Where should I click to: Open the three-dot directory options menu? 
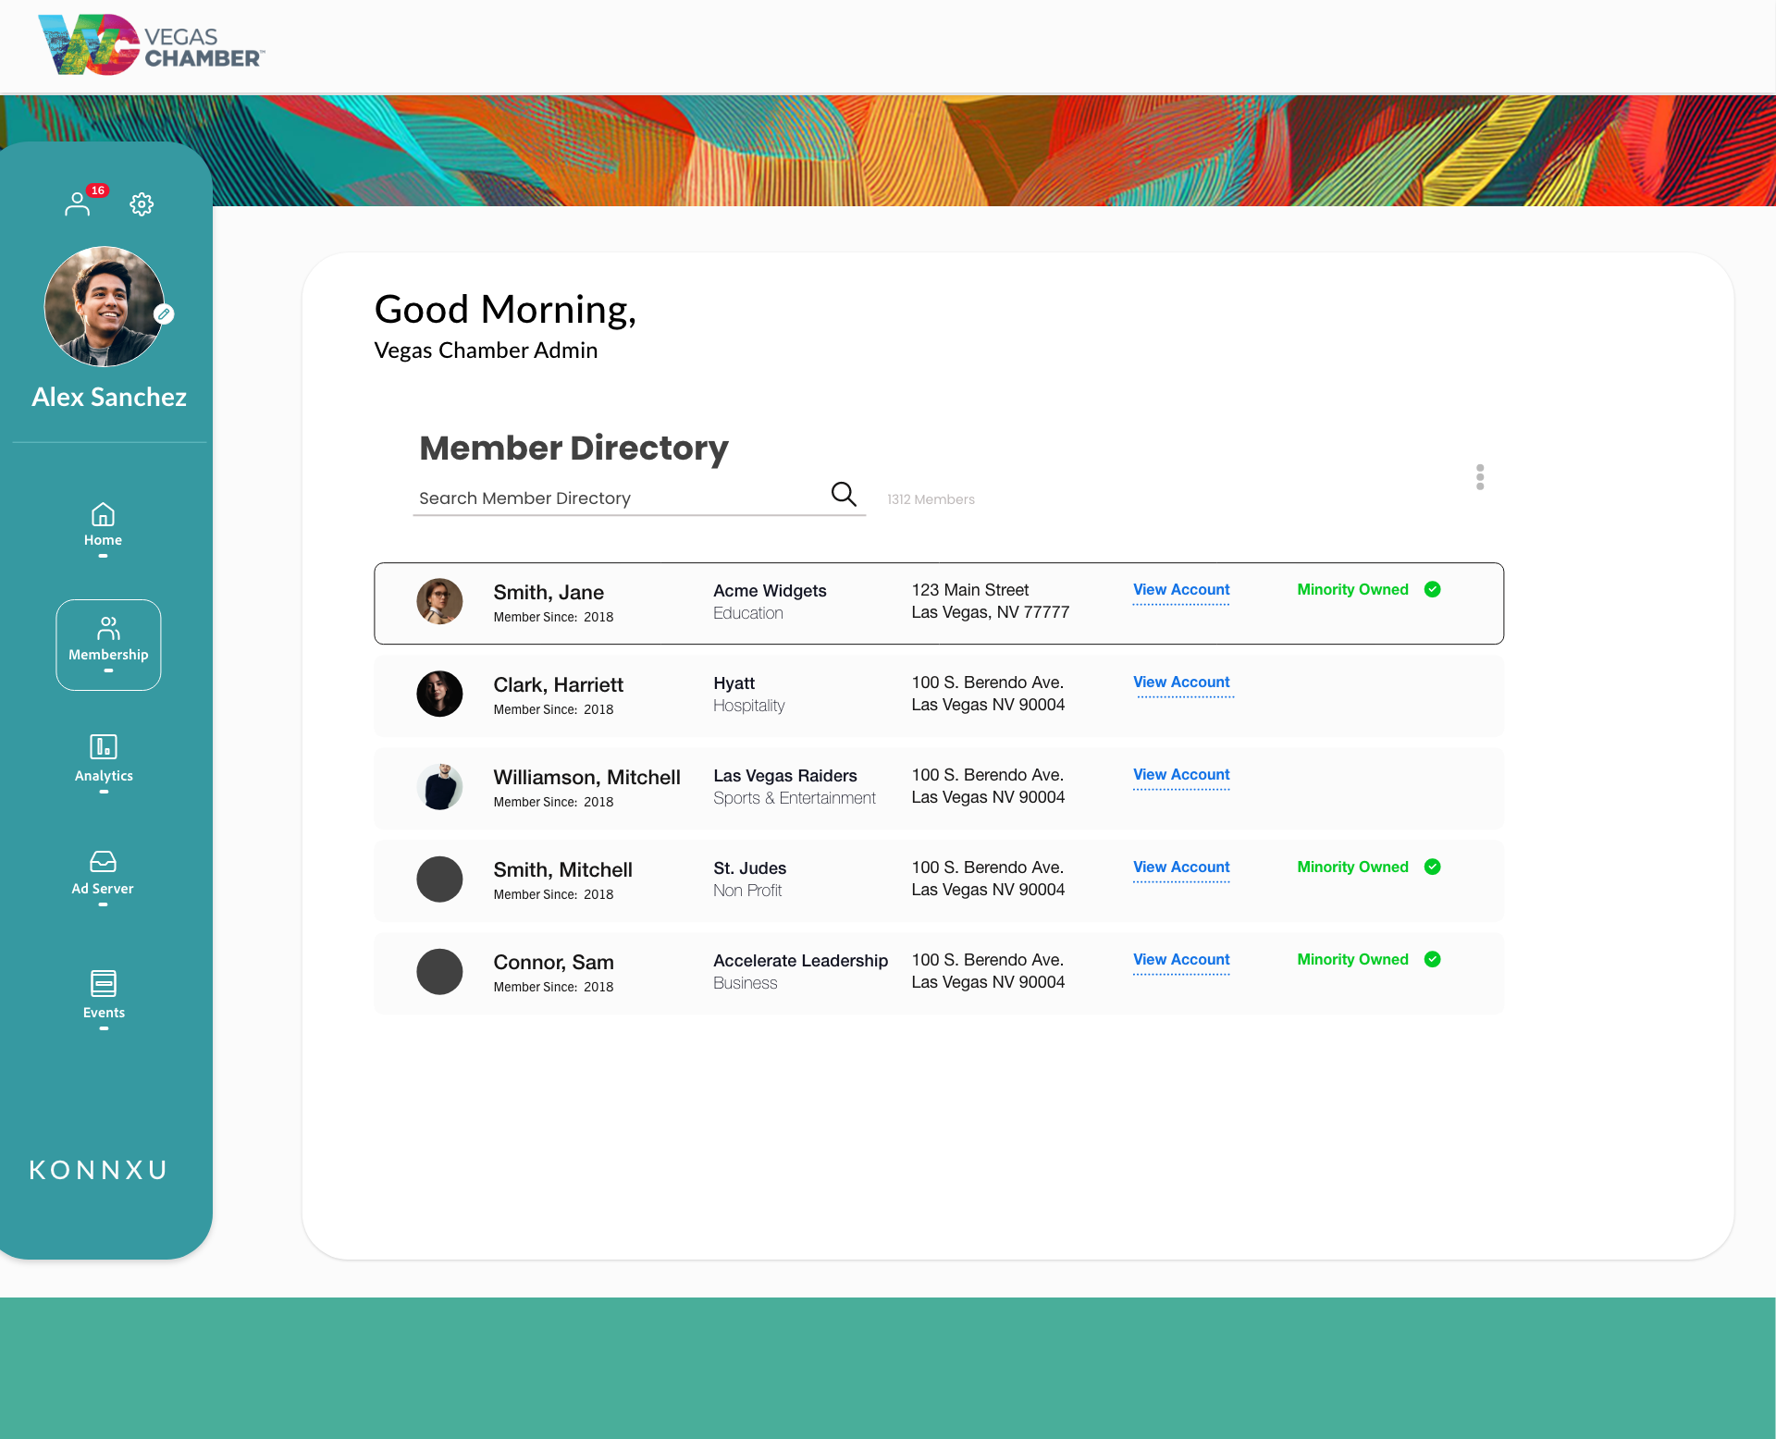pyautogui.click(x=1480, y=477)
